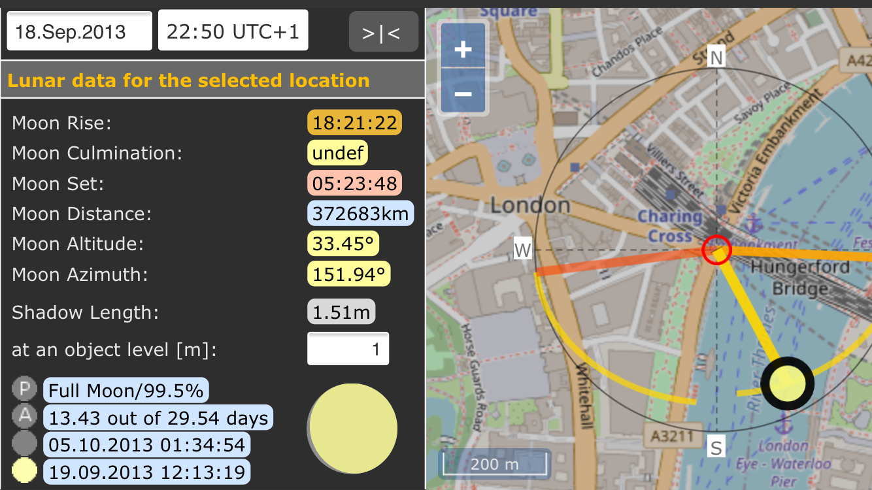Image resolution: width=872 pixels, height=490 pixels.
Task: Select Shadow Length 1.51m value
Action: pos(341,312)
